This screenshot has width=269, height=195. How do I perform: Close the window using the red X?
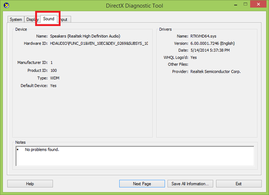(x=258, y=4)
